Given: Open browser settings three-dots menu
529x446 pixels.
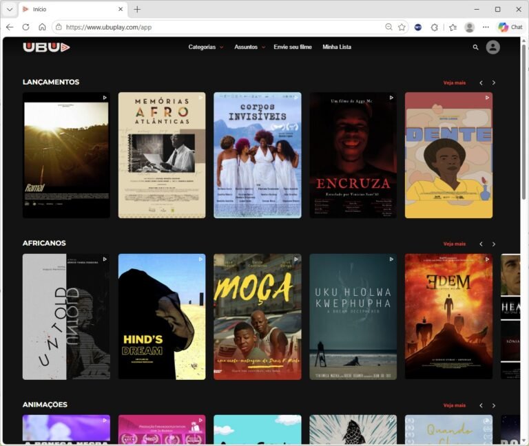Looking at the screenshot, I should pos(486,28).
